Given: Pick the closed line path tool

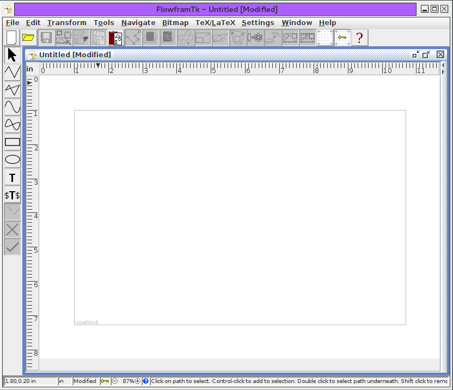Looking at the screenshot, I should pos(12,89).
